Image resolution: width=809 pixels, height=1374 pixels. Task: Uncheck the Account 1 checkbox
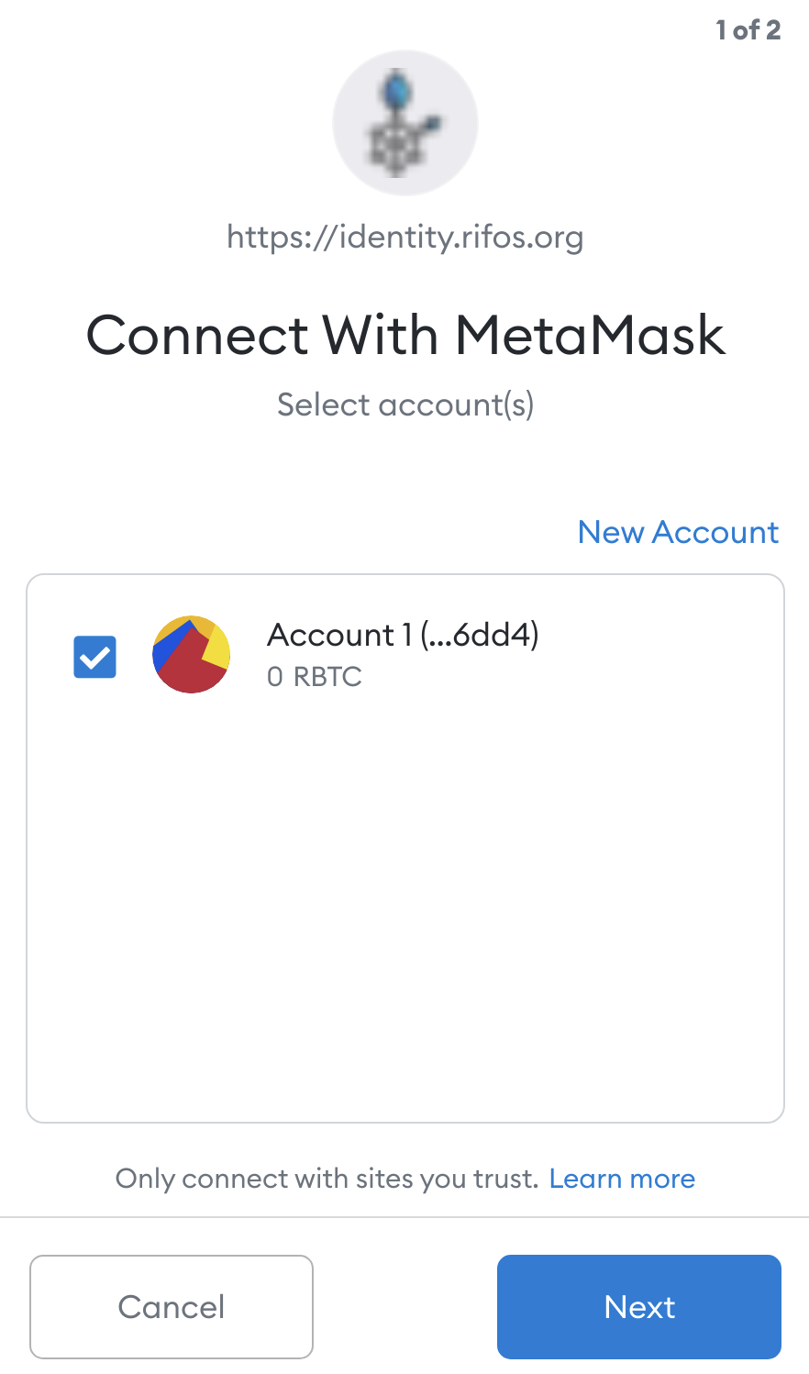[x=94, y=657]
